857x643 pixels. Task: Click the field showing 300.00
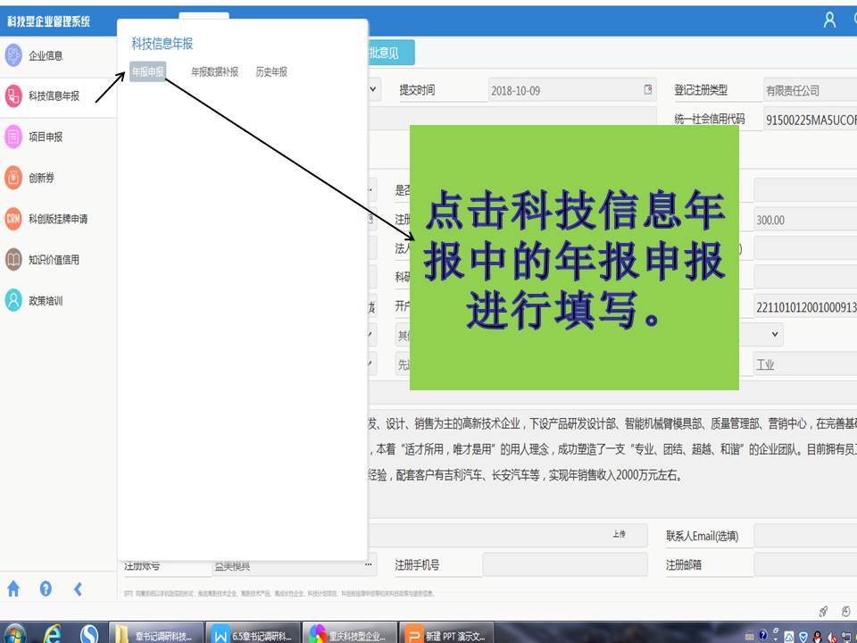(805, 220)
